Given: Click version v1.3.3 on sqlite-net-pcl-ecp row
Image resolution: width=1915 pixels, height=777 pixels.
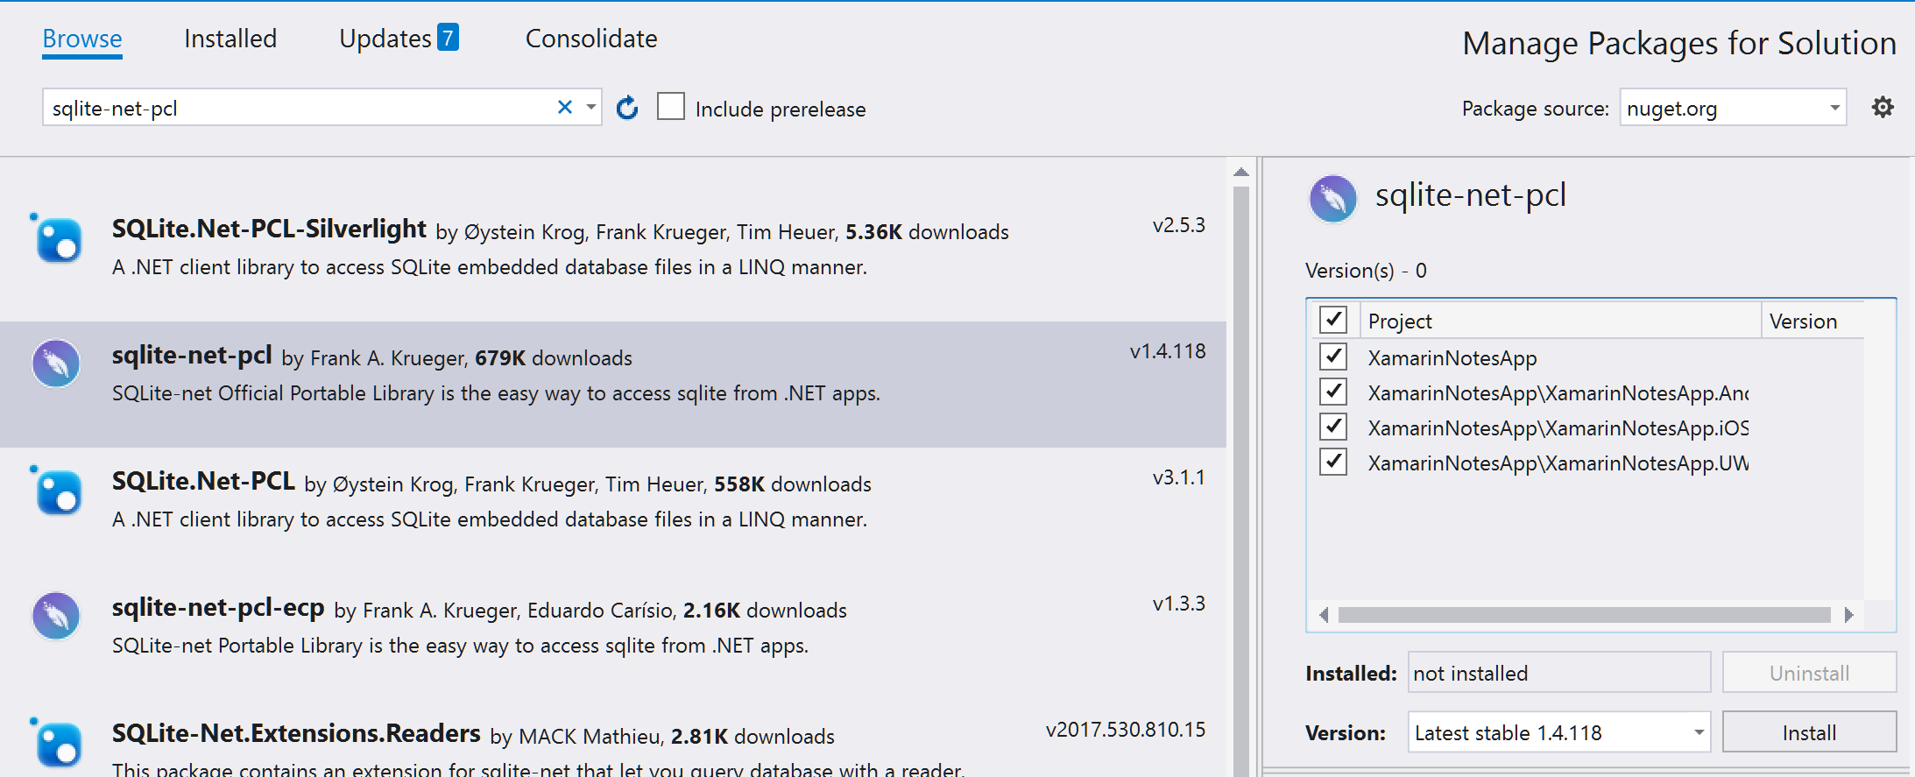Looking at the screenshot, I should point(1179,604).
